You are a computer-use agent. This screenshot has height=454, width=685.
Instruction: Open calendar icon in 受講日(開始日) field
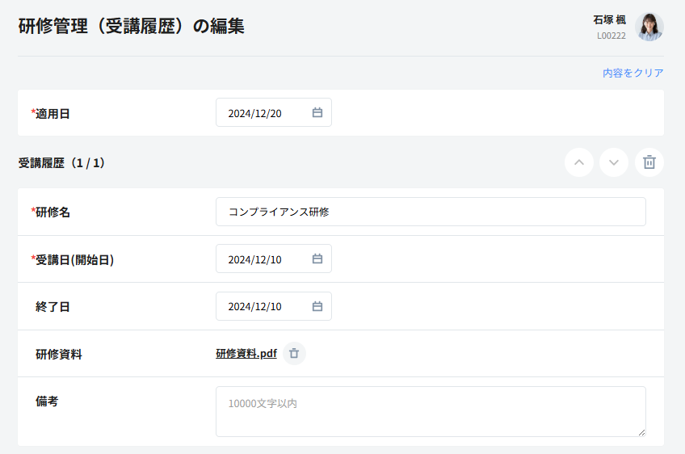point(317,259)
